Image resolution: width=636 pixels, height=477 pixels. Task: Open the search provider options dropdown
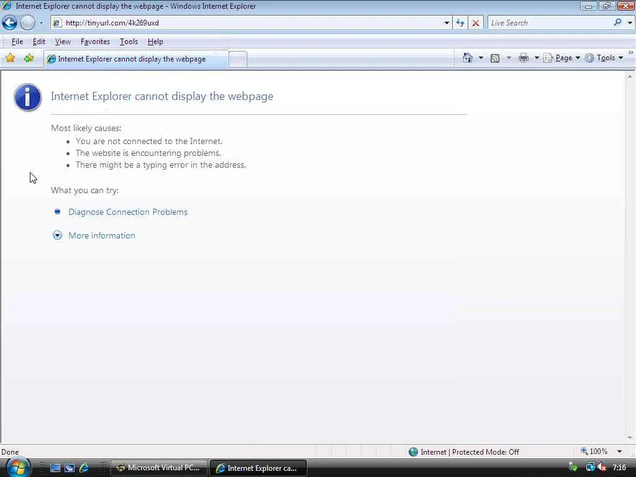pyautogui.click(x=630, y=23)
